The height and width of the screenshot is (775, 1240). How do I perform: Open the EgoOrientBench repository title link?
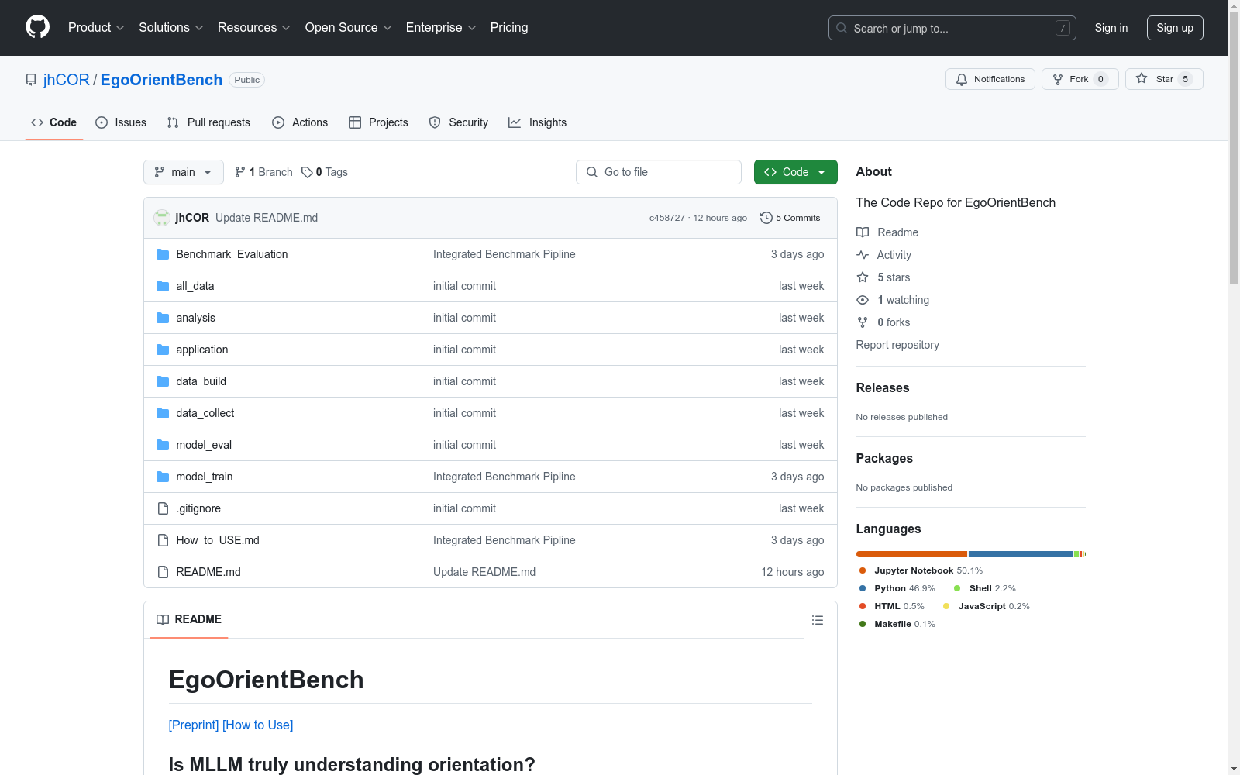(161, 80)
